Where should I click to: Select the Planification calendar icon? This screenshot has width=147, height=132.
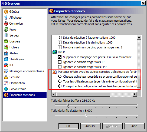click(x=6, y=83)
